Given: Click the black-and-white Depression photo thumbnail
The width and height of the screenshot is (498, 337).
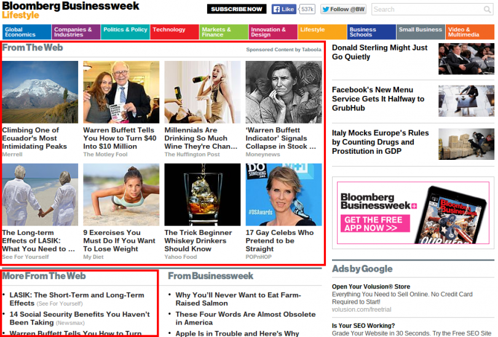Looking at the screenshot, I should (x=283, y=92).
